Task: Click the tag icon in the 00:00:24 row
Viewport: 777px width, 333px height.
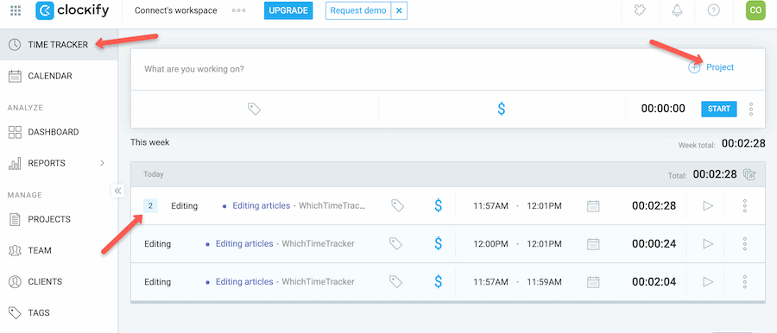Action: tap(395, 243)
